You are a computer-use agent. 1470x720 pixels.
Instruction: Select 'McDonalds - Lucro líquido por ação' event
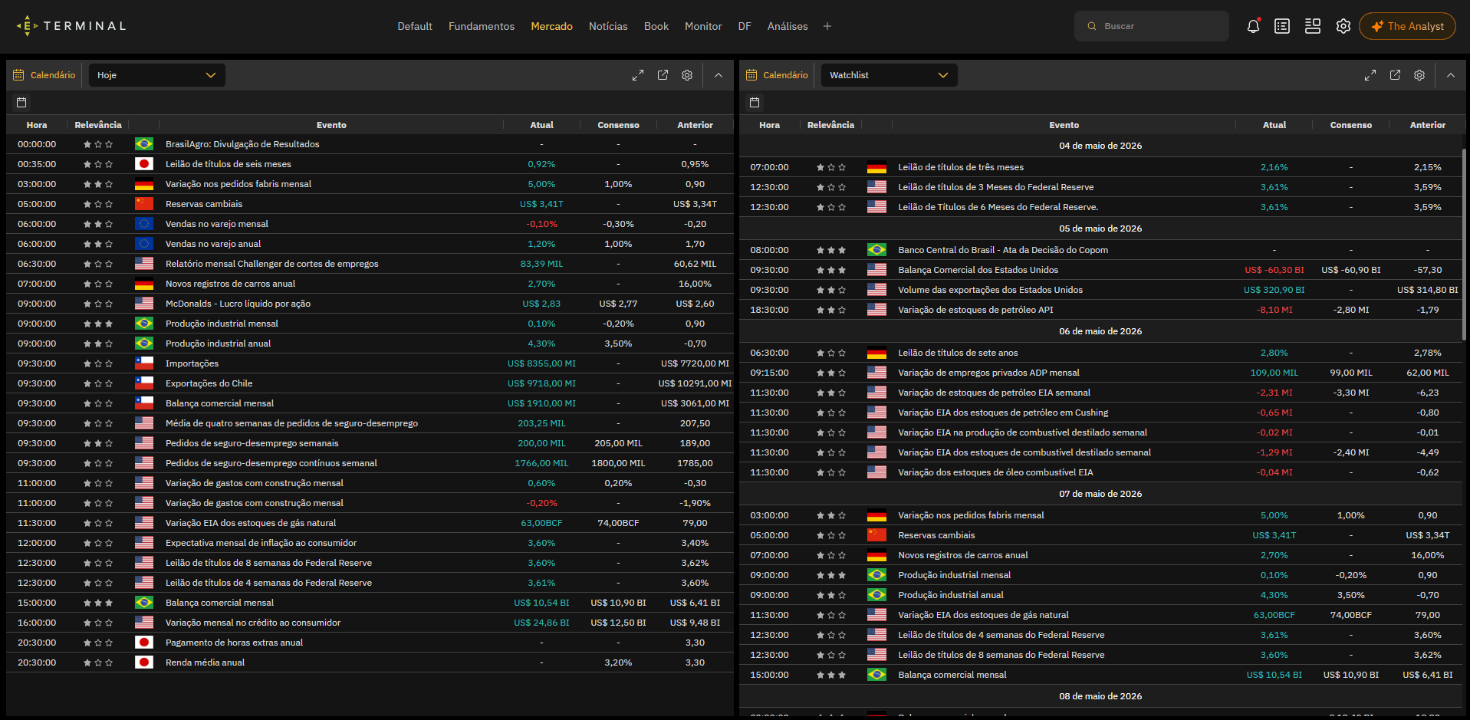click(238, 304)
